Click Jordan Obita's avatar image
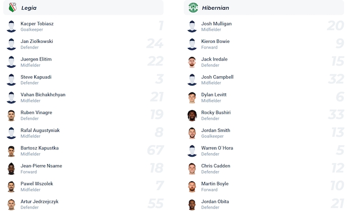Viewport: 348px width, 213px height. coord(192,204)
